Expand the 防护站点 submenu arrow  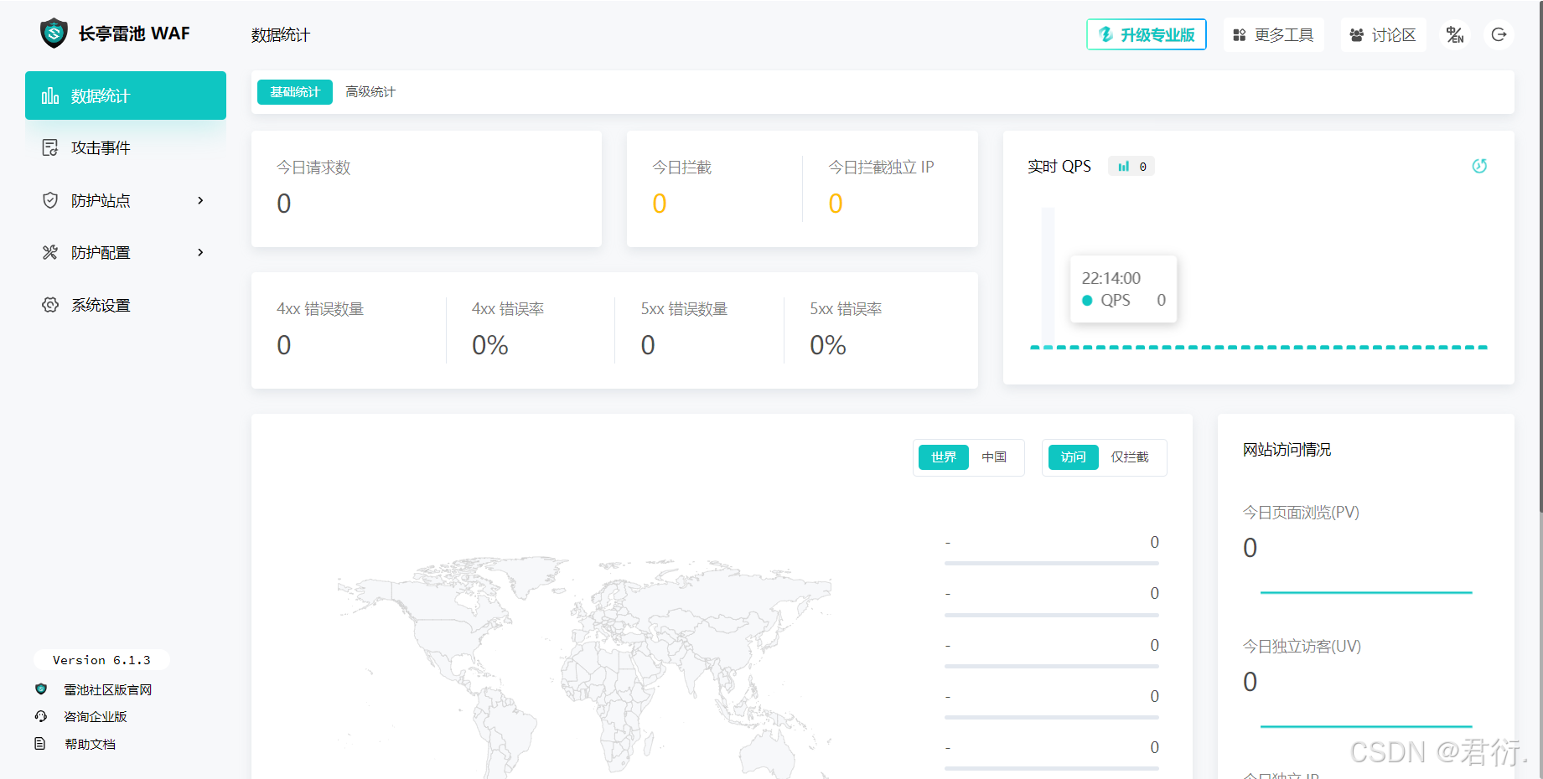[x=200, y=200]
